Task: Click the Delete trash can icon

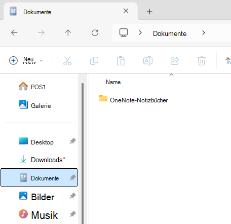Action: (202, 61)
